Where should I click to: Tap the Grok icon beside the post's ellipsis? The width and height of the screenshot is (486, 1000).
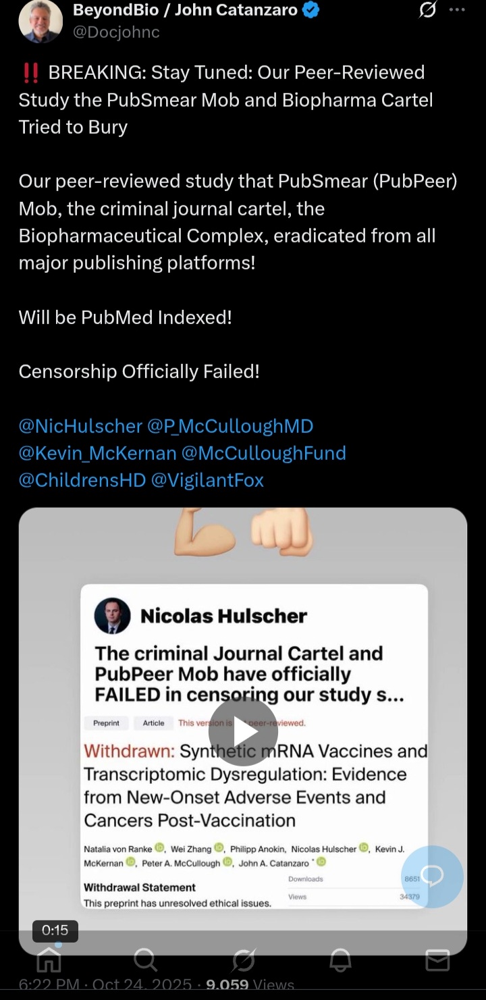tap(427, 10)
